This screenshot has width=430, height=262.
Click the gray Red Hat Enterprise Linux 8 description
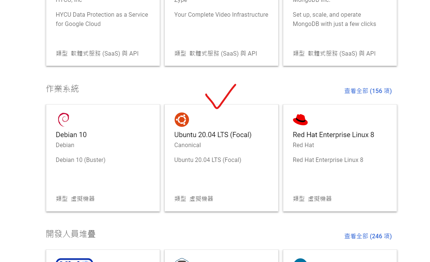pos(328,160)
